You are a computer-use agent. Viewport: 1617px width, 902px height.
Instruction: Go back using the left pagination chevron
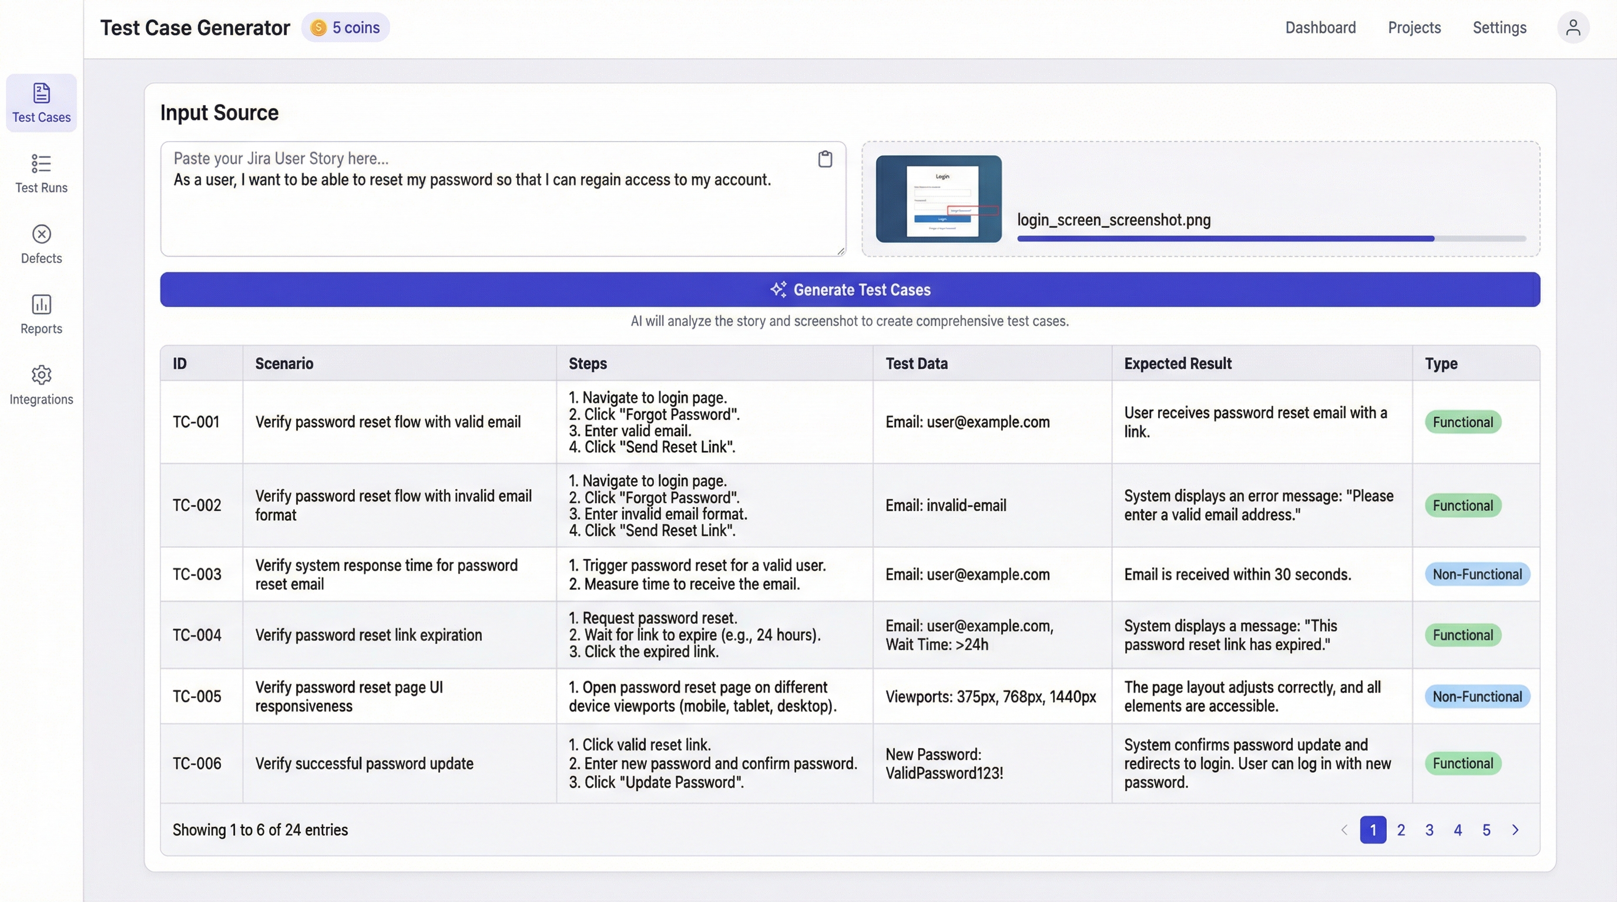(1343, 829)
